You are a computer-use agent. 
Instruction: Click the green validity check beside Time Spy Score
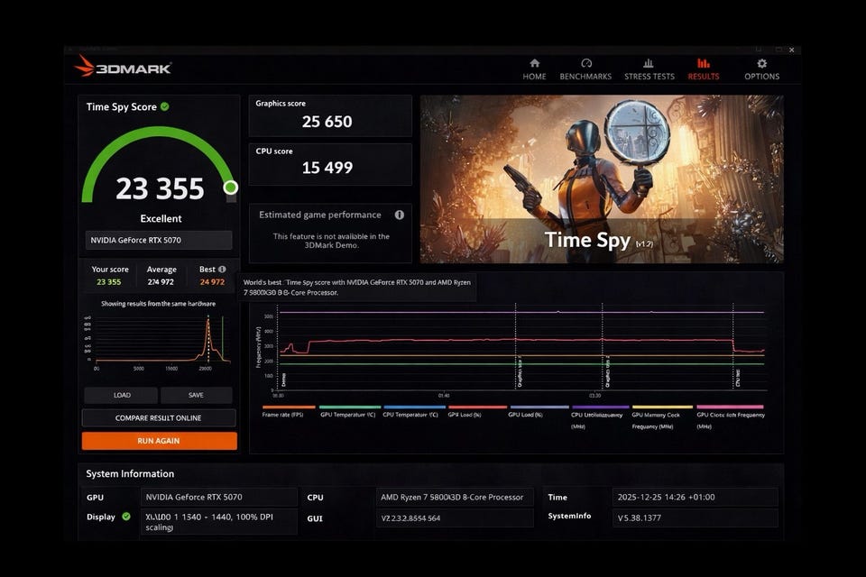pyautogui.click(x=164, y=106)
